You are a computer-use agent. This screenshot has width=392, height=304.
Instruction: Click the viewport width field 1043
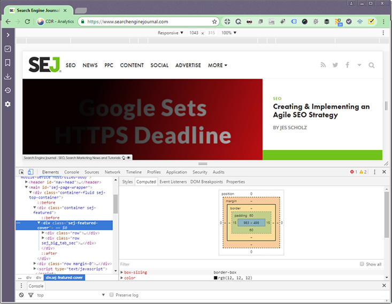tap(194, 33)
